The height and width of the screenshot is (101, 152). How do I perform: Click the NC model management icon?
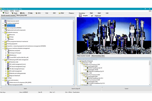coord(8,64)
